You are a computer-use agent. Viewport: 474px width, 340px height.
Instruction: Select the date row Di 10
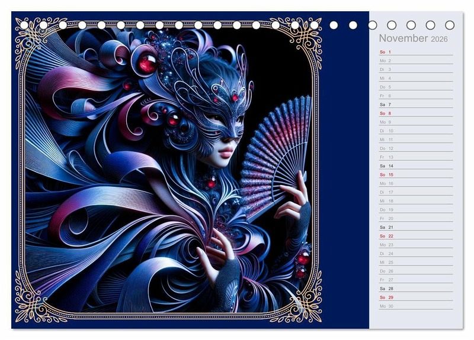pos(416,131)
